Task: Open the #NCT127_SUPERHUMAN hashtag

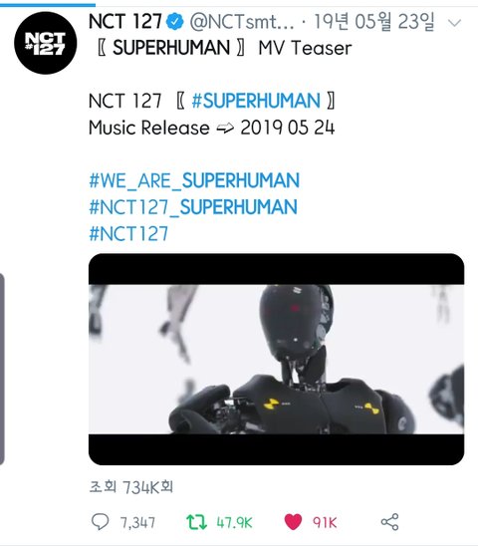Action: pos(193,207)
